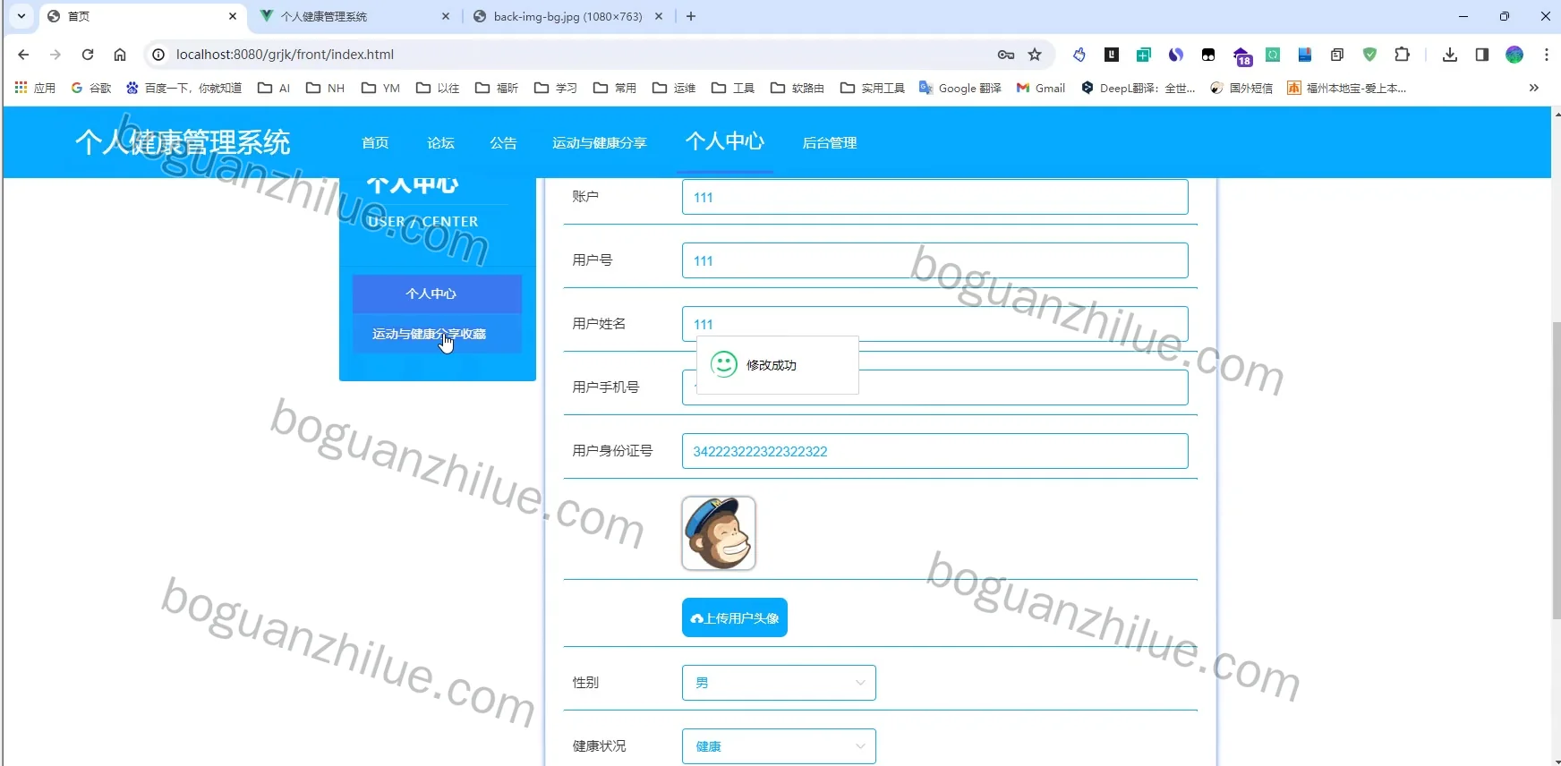Screen dimensions: 1561x766
Task: Open the browser home page icon
Action: coord(120,55)
